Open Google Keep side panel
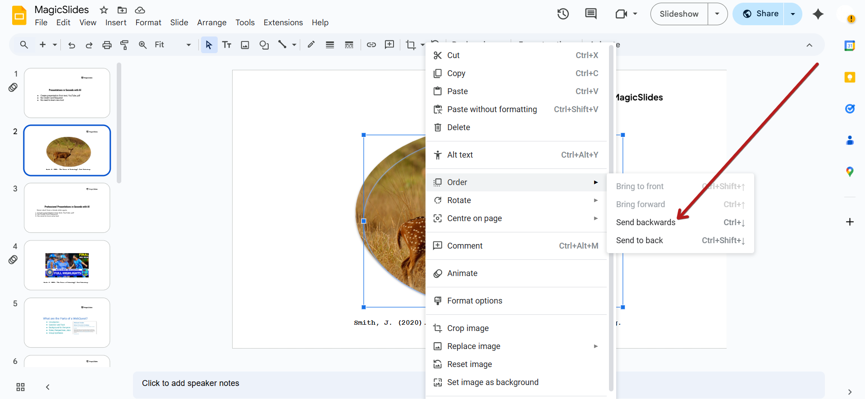This screenshot has height=399, width=865. tap(850, 77)
